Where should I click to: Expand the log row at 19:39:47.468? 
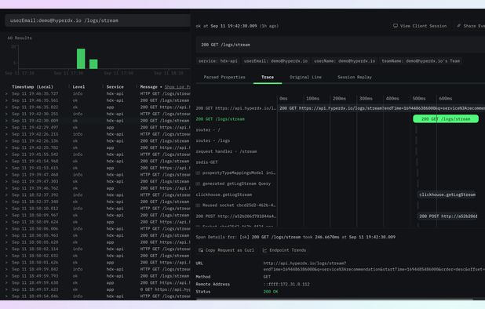pyautogui.click(x=6, y=175)
